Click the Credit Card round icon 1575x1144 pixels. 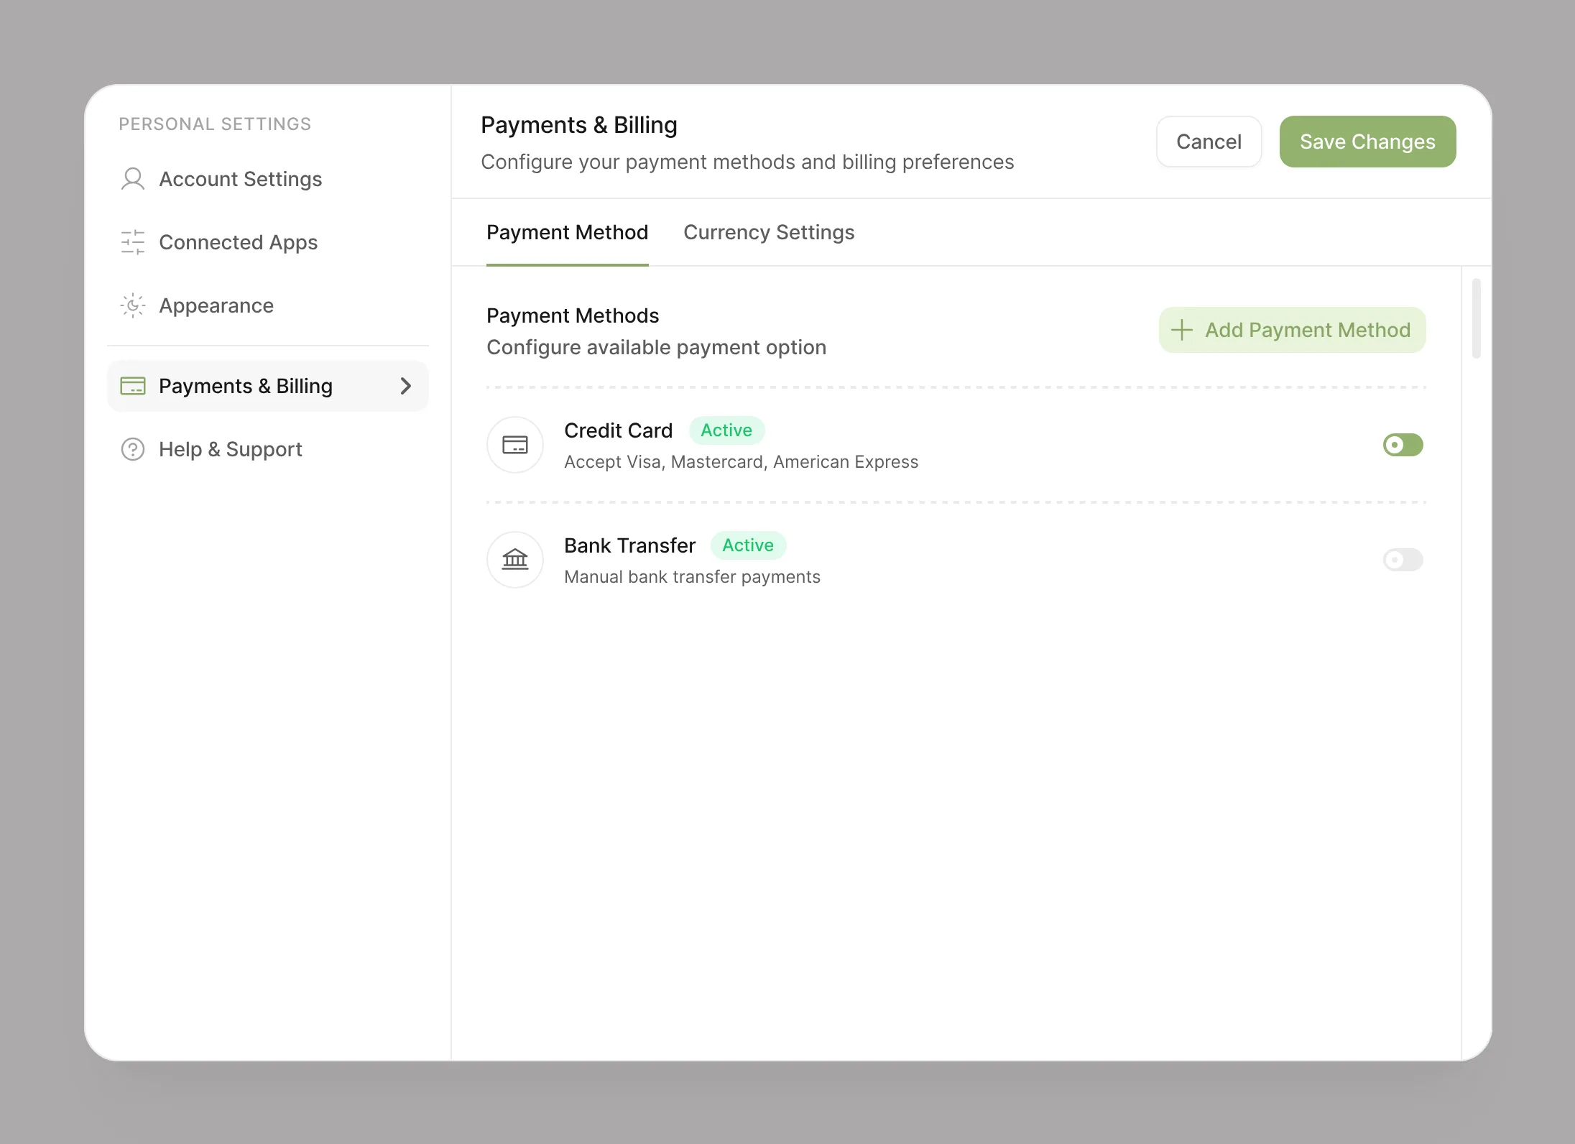pos(515,445)
